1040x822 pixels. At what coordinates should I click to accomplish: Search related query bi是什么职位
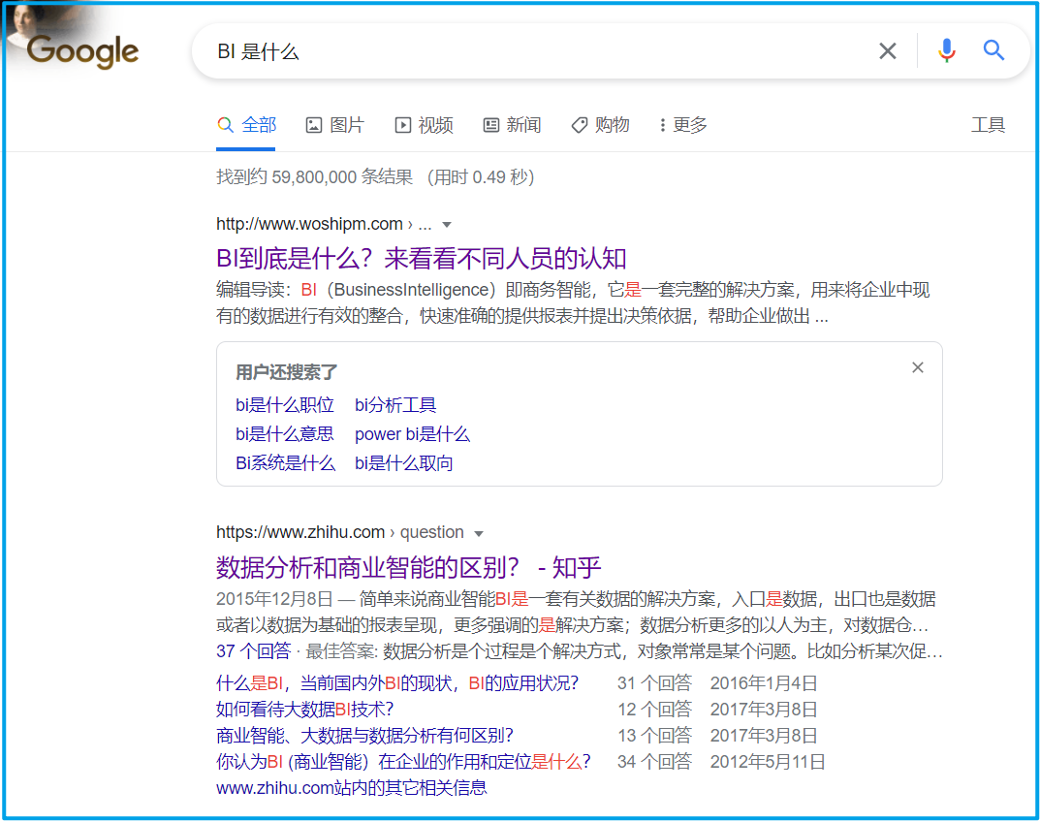point(285,404)
